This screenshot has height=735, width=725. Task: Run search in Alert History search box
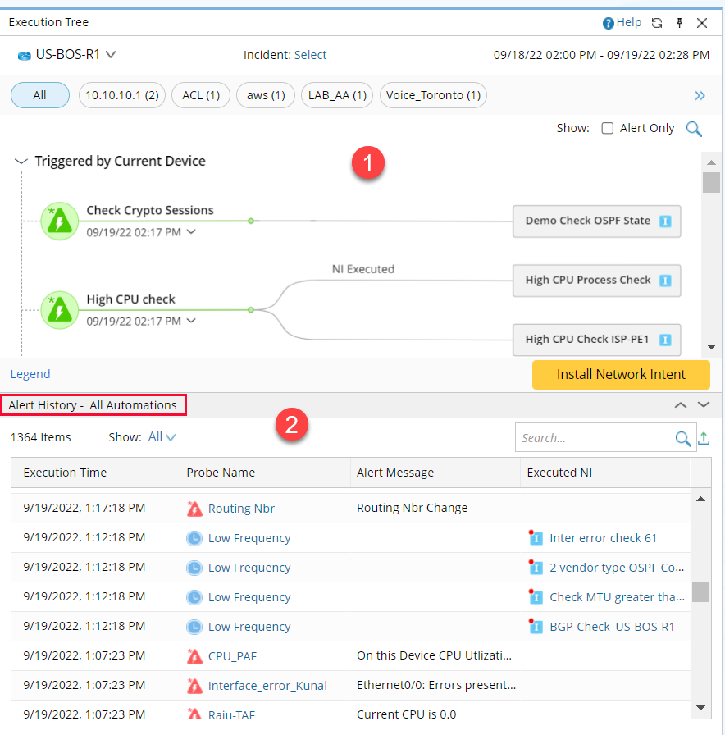(x=682, y=437)
